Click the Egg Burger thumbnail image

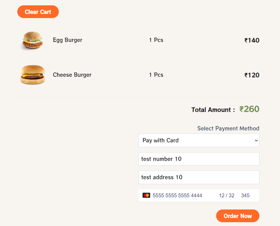click(32, 40)
